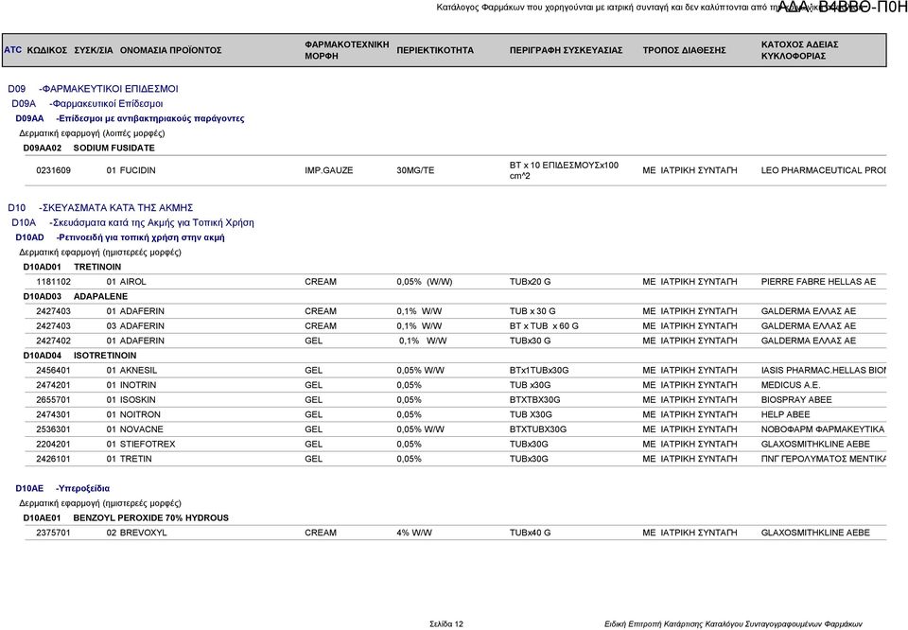Select the ISOTRETINOIN substance heading
Image resolution: width=908 pixels, height=630 pixels.
[x=105, y=356]
